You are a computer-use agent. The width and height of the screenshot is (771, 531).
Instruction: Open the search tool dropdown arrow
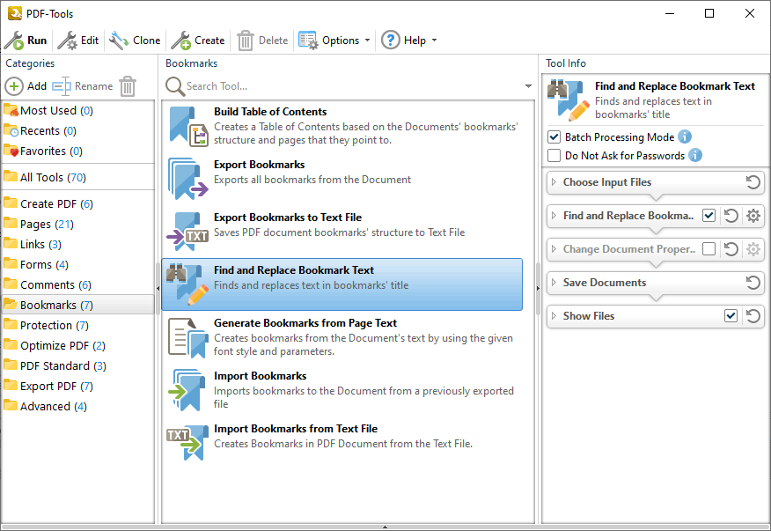pyautogui.click(x=528, y=86)
